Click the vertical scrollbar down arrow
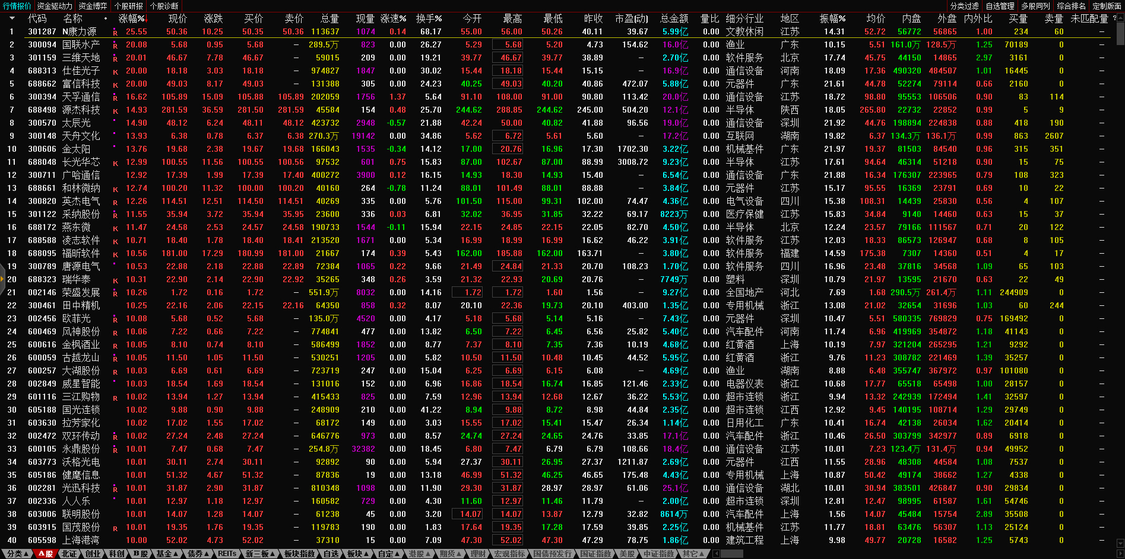 [x=1120, y=543]
